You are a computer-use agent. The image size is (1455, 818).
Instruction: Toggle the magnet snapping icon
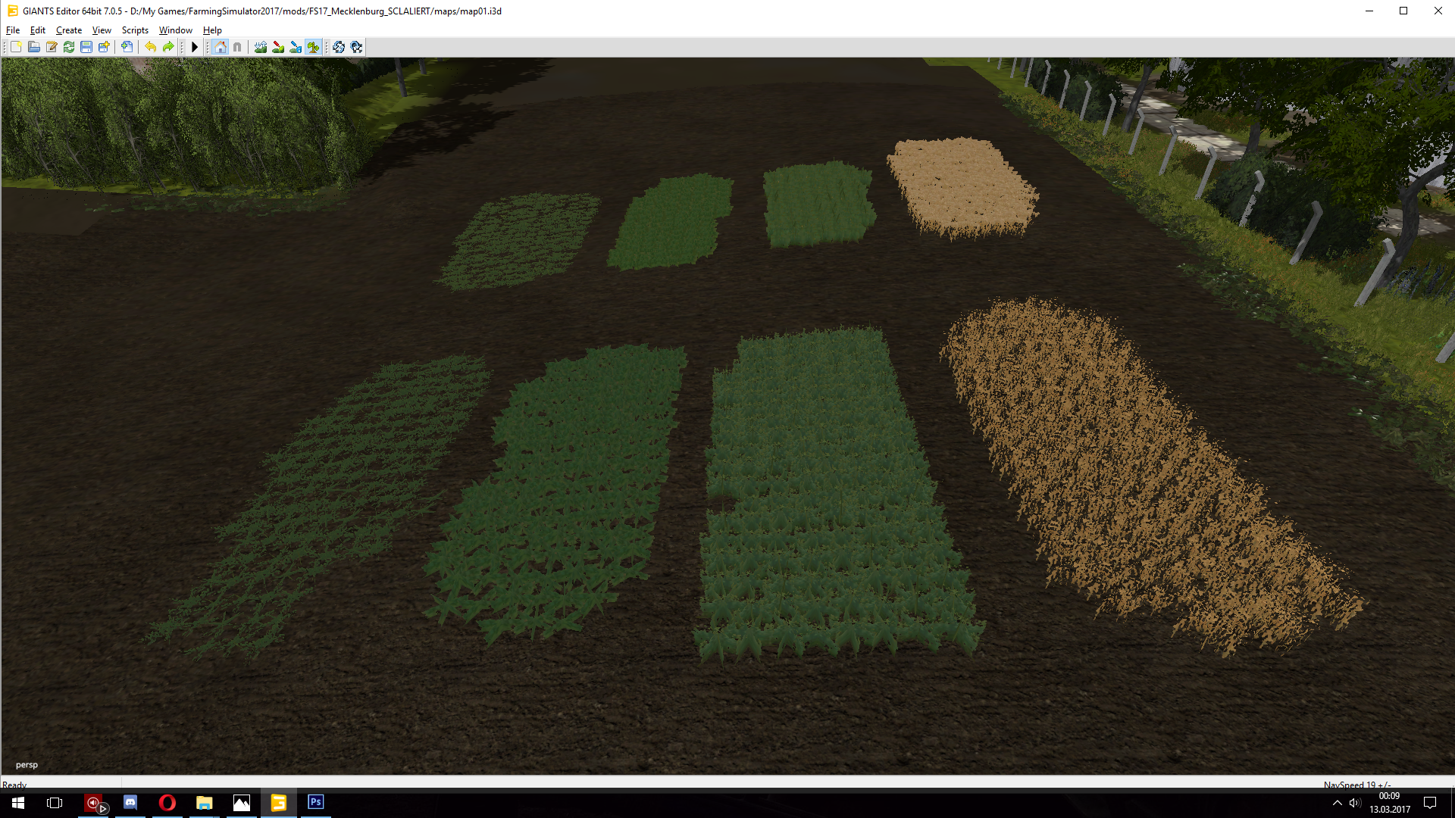237,47
